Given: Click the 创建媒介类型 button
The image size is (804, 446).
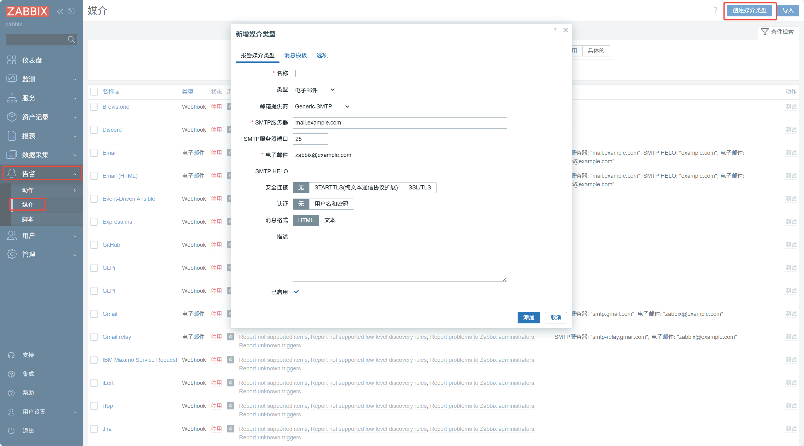Looking at the screenshot, I should (x=749, y=10).
